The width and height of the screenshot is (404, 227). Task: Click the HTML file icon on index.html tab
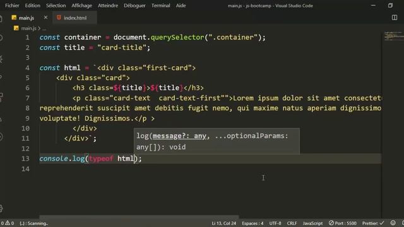click(x=59, y=18)
